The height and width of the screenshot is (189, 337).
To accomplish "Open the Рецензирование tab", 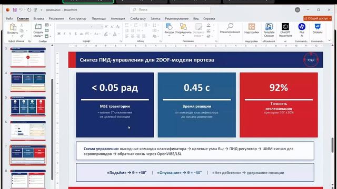I will pos(177,19).
